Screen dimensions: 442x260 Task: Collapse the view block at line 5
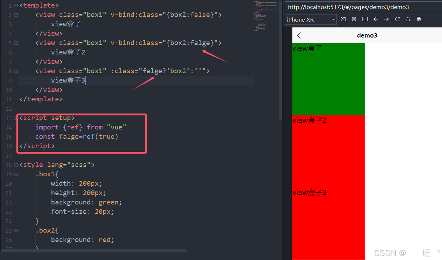[x=16, y=43]
